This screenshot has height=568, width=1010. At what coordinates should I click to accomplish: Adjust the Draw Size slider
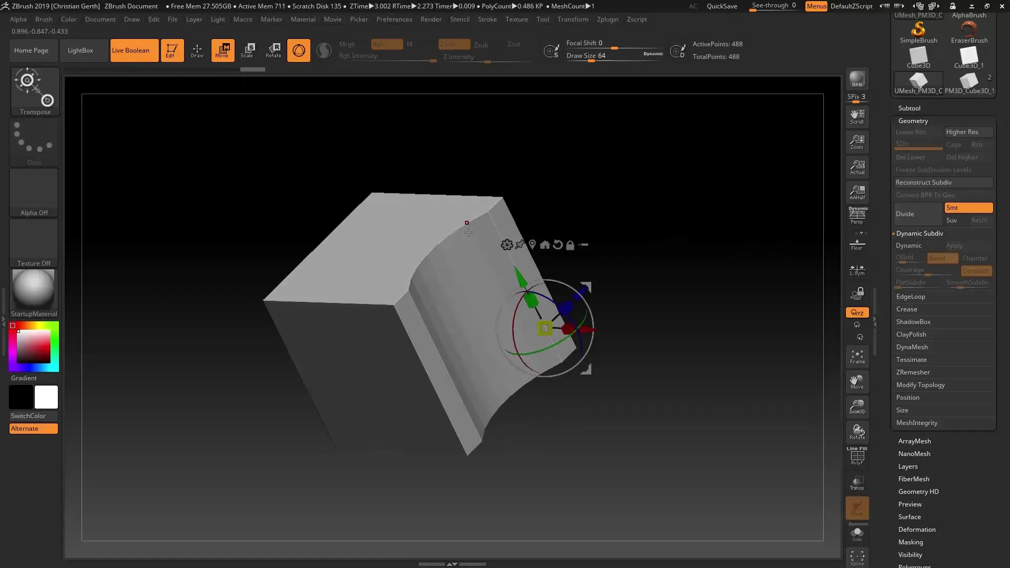click(614, 56)
